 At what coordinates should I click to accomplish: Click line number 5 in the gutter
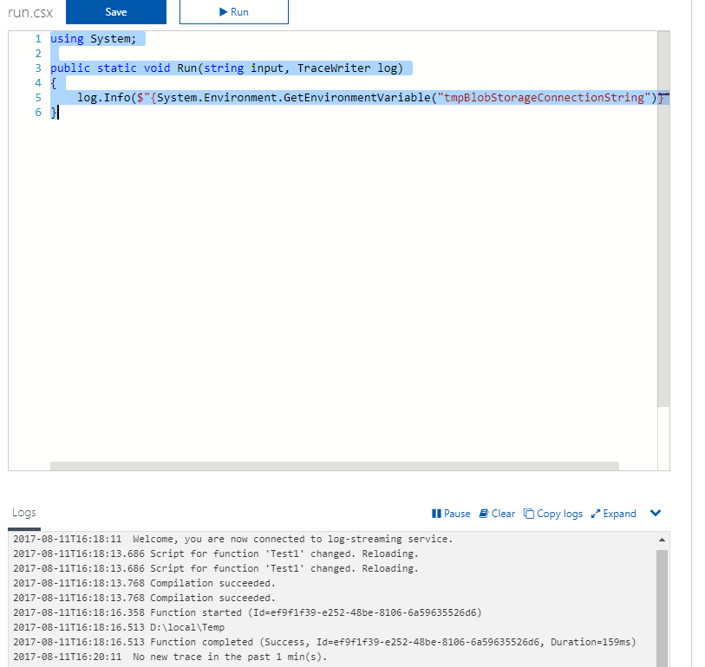(x=37, y=97)
